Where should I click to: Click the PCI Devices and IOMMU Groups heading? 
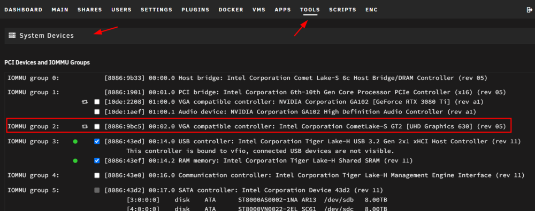(x=47, y=63)
